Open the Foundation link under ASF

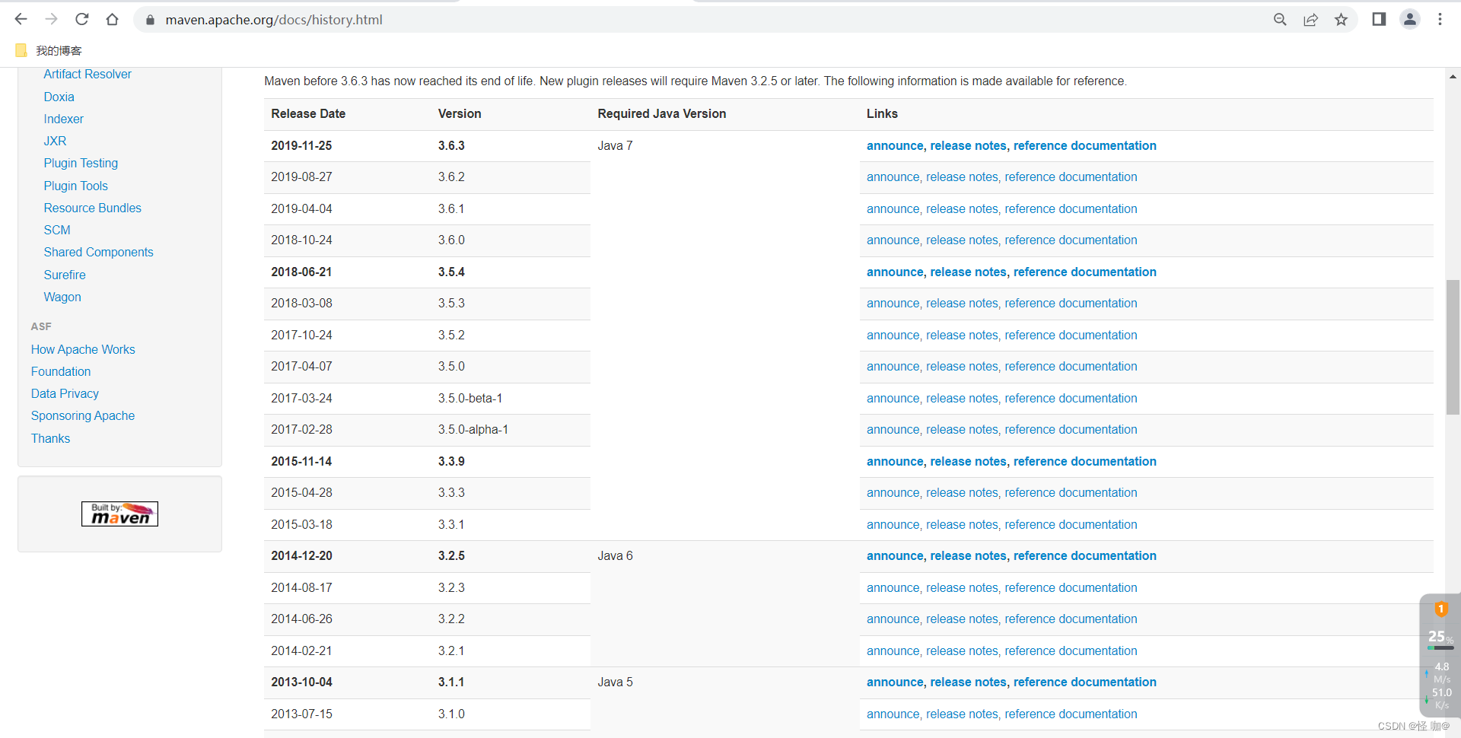(x=61, y=371)
